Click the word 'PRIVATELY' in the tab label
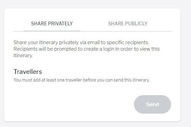This screenshot has height=127, width=191. pos(60,24)
